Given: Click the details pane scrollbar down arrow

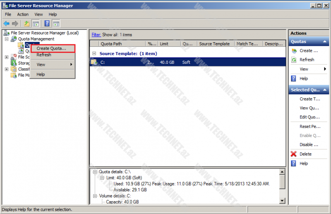Looking at the screenshot, I should [x=282, y=201].
